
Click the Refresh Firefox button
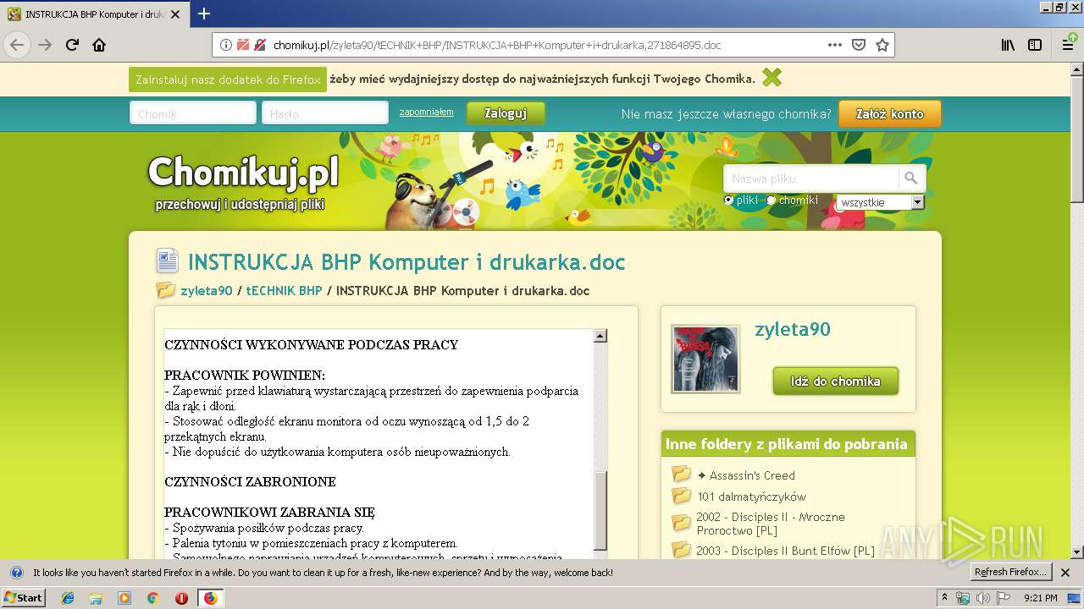pos(1010,572)
